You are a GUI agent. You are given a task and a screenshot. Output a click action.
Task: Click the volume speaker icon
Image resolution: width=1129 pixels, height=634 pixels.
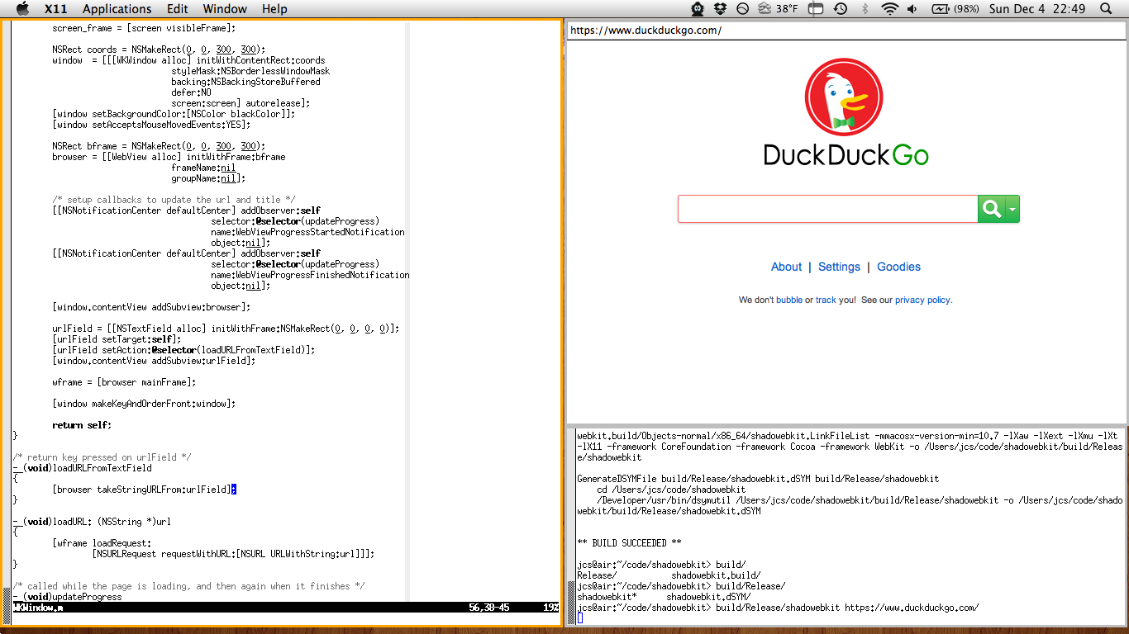coord(912,9)
